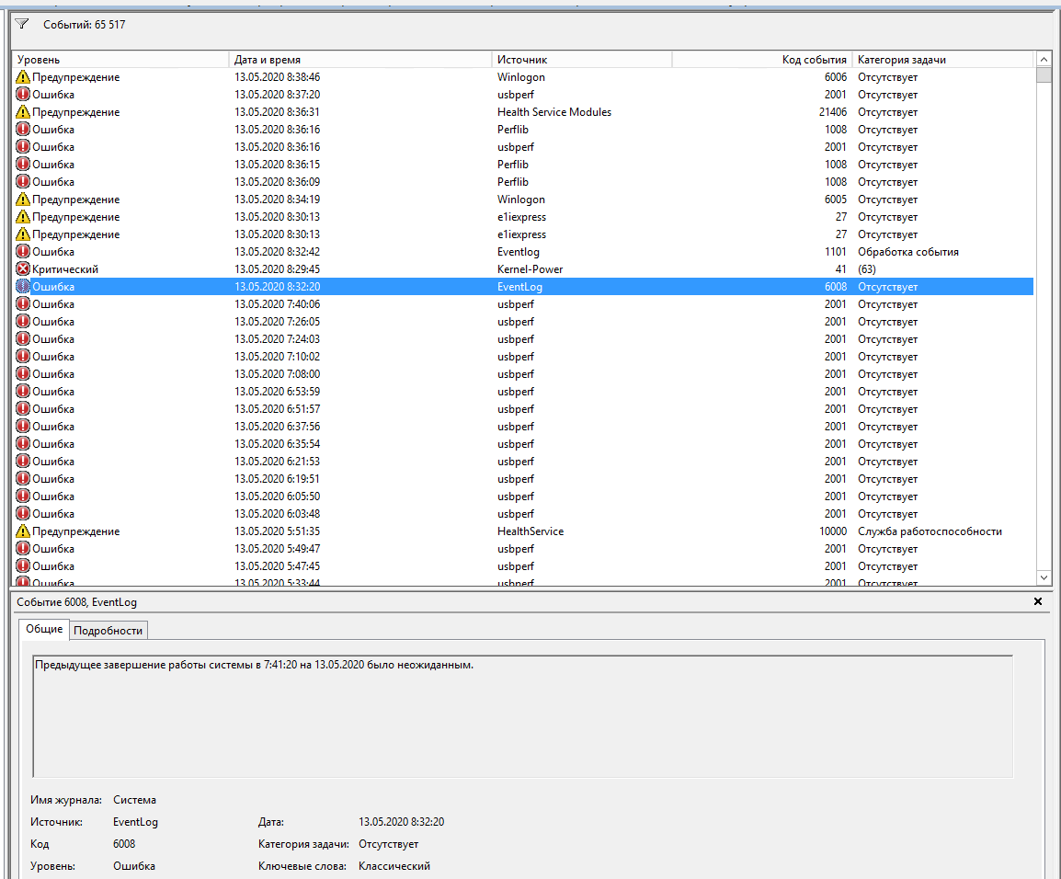Select event code 1101 cell
This screenshot has width=1061, height=879.
(836, 252)
